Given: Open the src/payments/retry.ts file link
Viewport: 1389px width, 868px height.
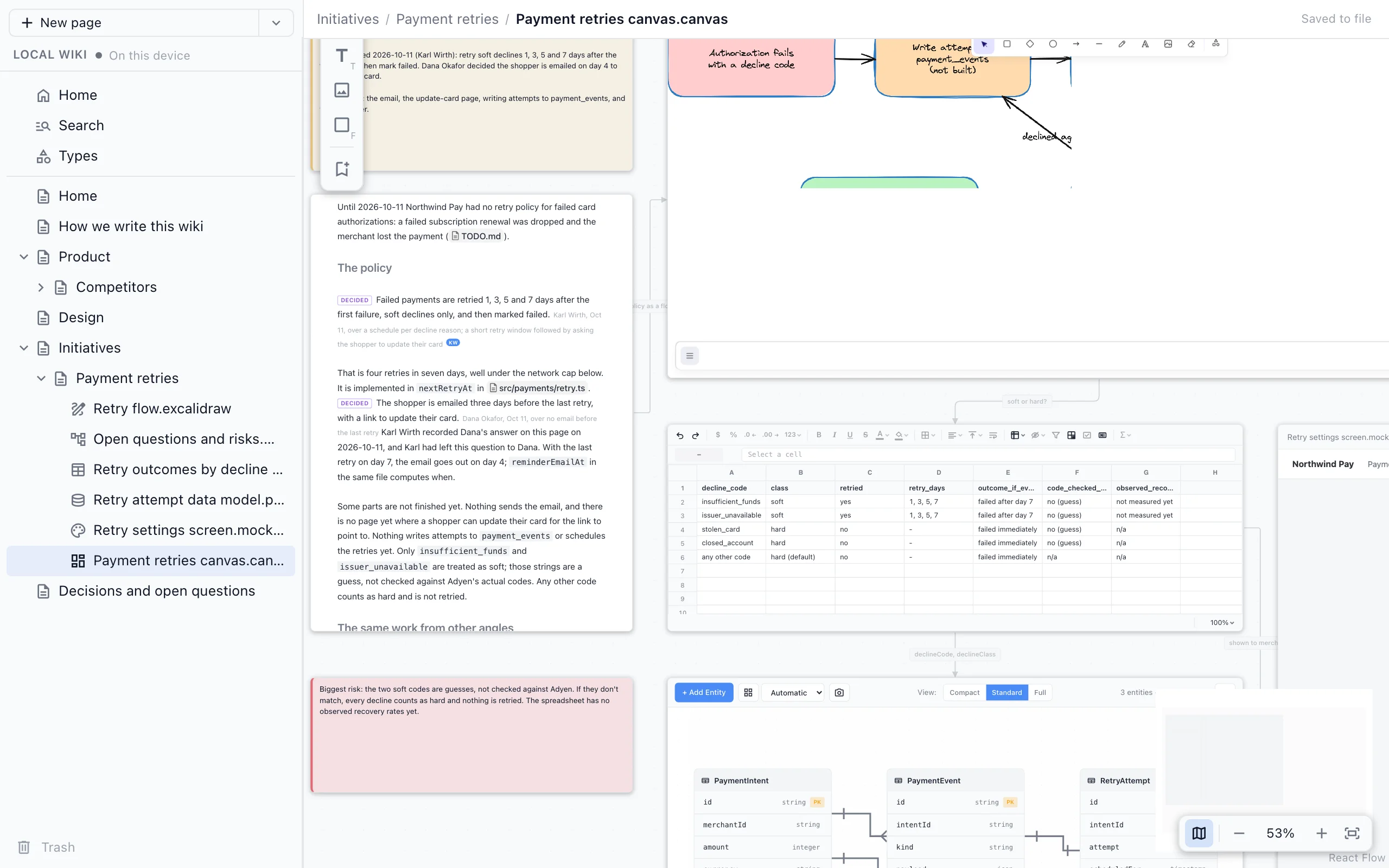Looking at the screenshot, I should (x=537, y=388).
